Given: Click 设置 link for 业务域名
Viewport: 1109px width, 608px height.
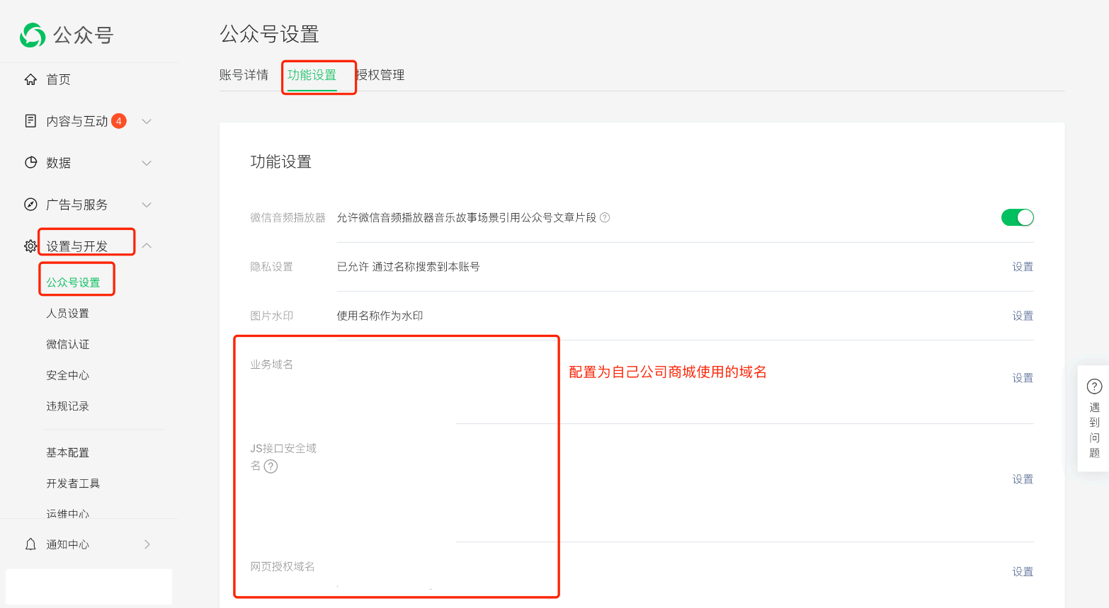Looking at the screenshot, I should click(1022, 378).
